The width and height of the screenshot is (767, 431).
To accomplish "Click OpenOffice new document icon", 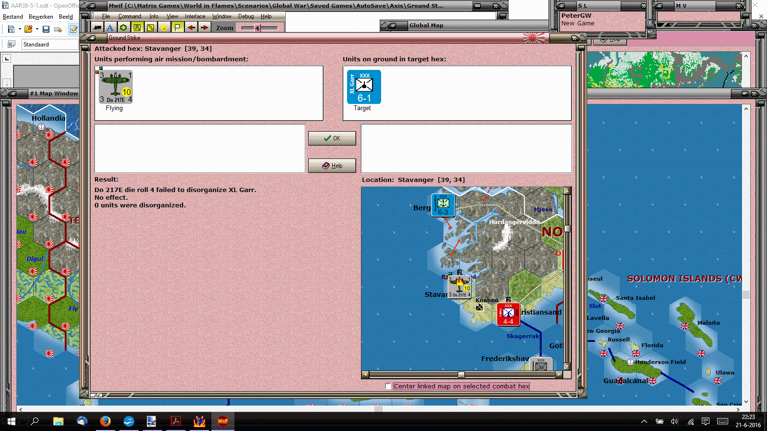I will coord(11,29).
